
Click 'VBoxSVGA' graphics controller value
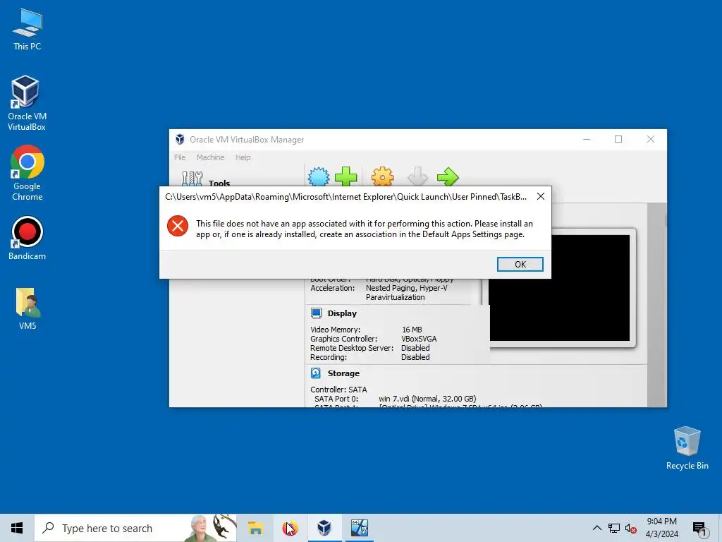pyautogui.click(x=419, y=339)
